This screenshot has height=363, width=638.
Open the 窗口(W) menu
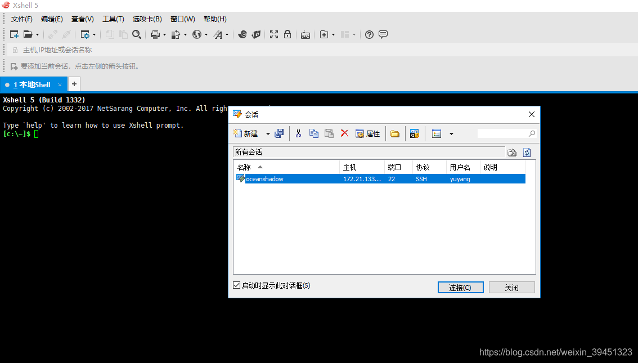point(183,19)
